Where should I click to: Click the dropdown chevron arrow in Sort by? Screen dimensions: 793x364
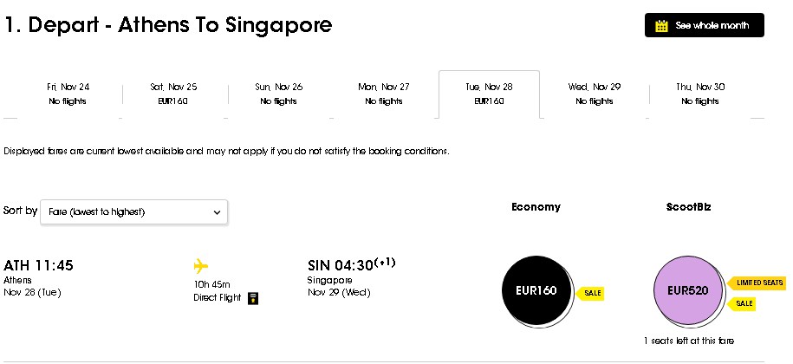click(217, 212)
